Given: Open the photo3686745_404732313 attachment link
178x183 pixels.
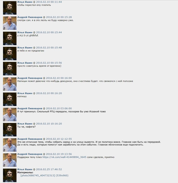Looking at the screenshot, I should 38,176.
